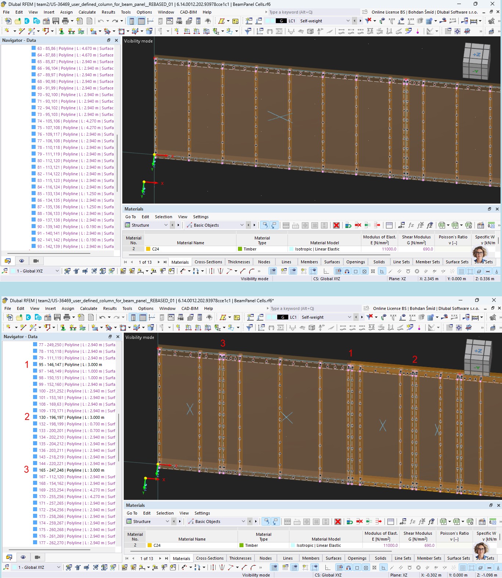The height and width of the screenshot is (578, 502).
Task: Click the fx formula icon in lower Materials toolbar
Action: [412, 522]
